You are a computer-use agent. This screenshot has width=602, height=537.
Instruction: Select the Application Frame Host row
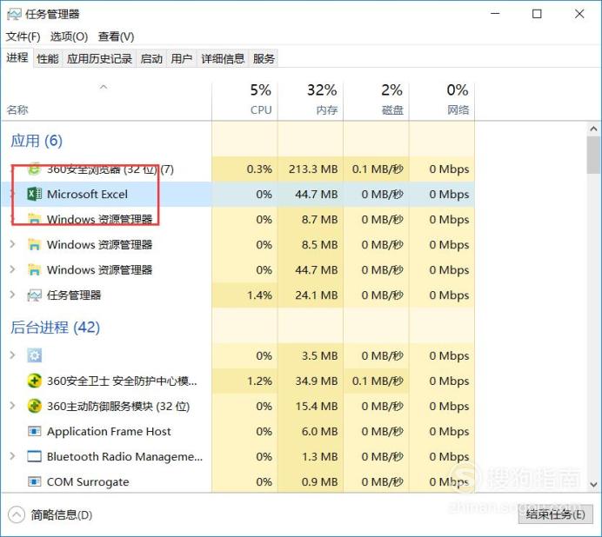click(238, 432)
